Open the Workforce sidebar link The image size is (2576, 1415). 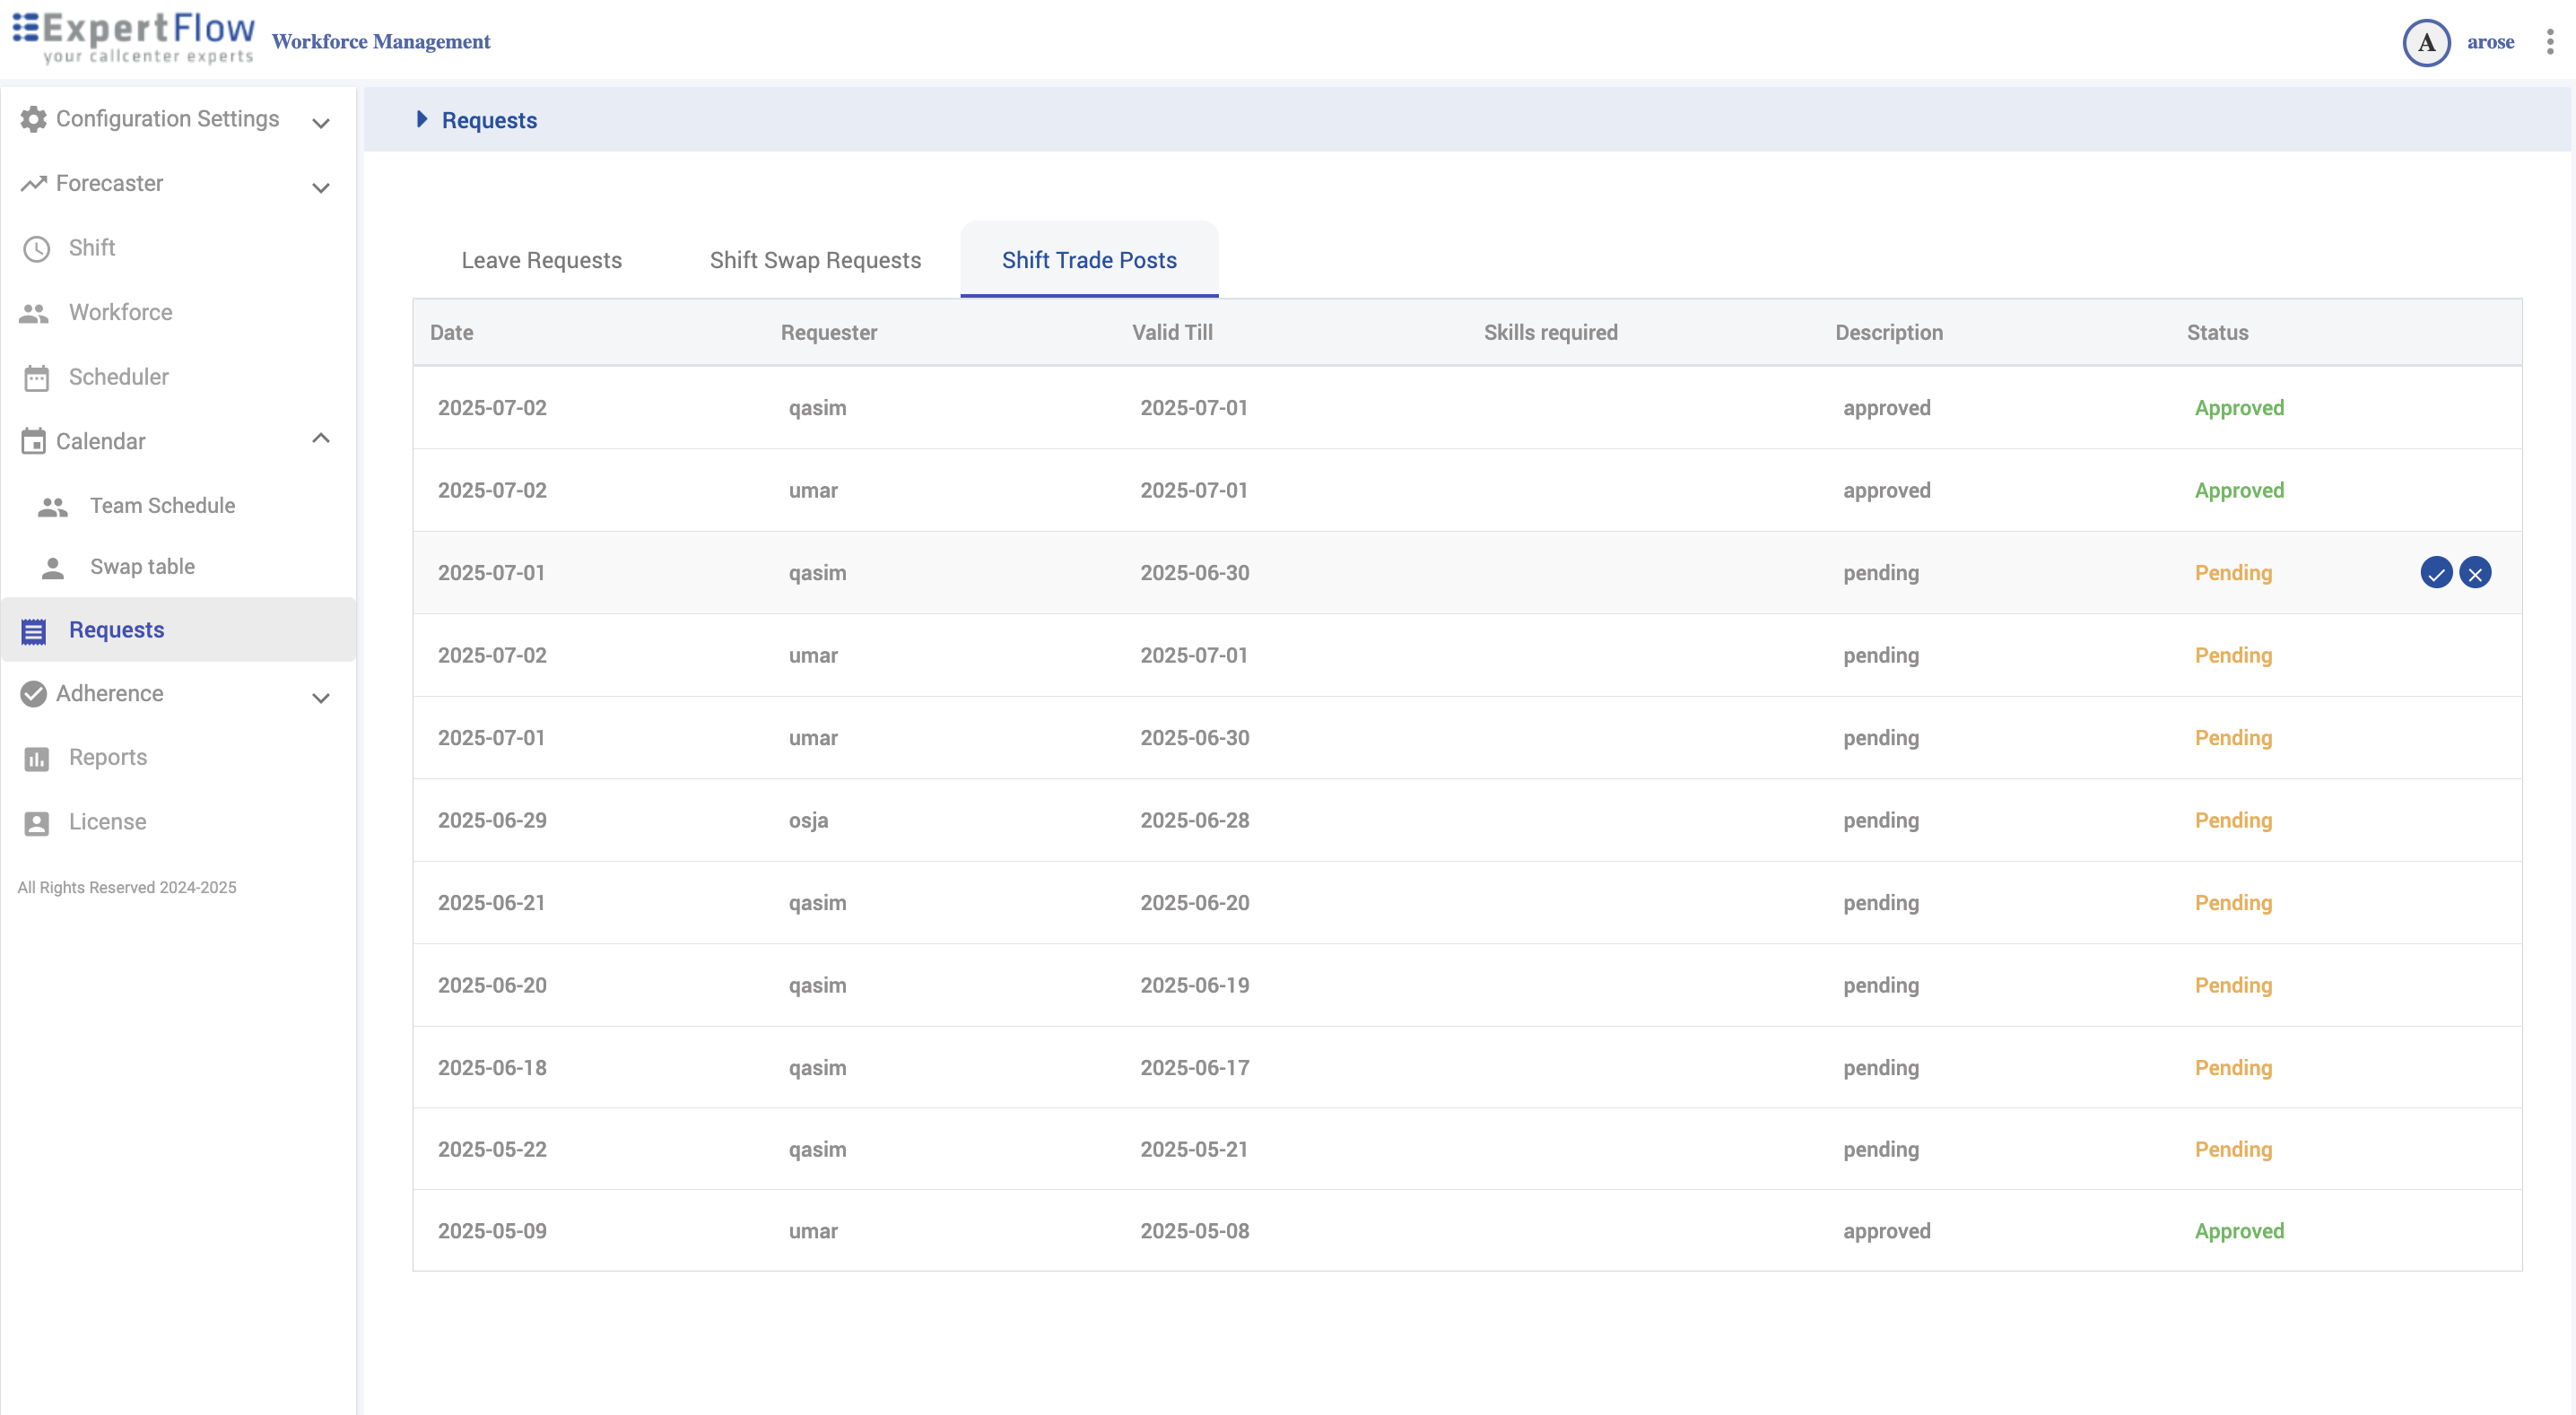pyautogui.click(x=120, y=313)
